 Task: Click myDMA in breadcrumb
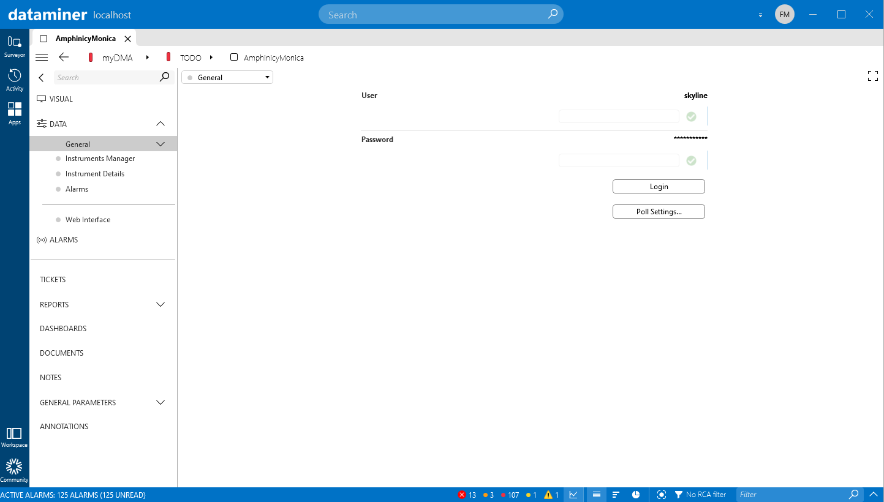(117, 58)
